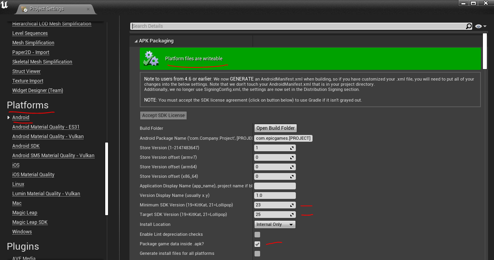The height and width of the screenshot is (260, 494).
Task: Click the Search Details input field
Action: point(298,26)
